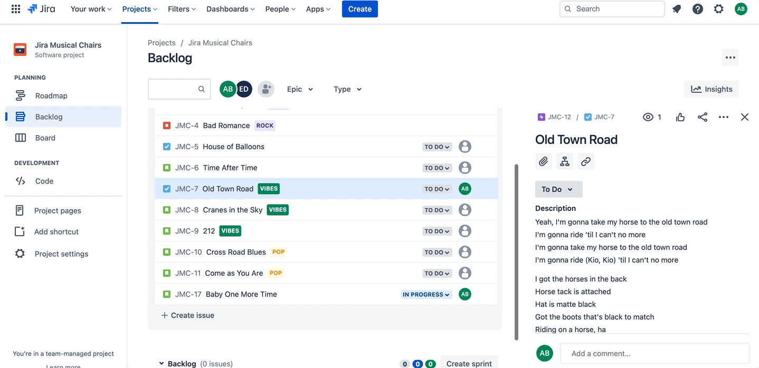Click the backlog search input box
The height and width of the screenshot is (368, 759).
[x=179, y=89]
